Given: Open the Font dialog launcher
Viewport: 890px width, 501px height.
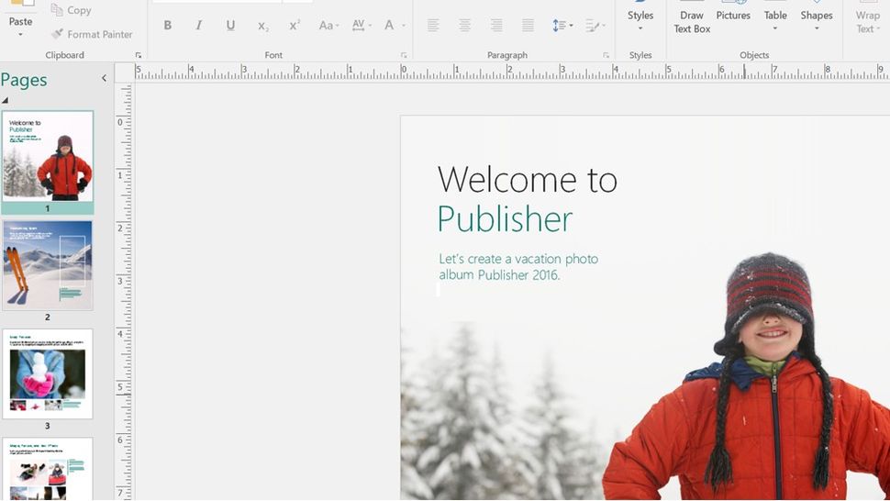Looking at the screenshot, I should tap(404, 55).
